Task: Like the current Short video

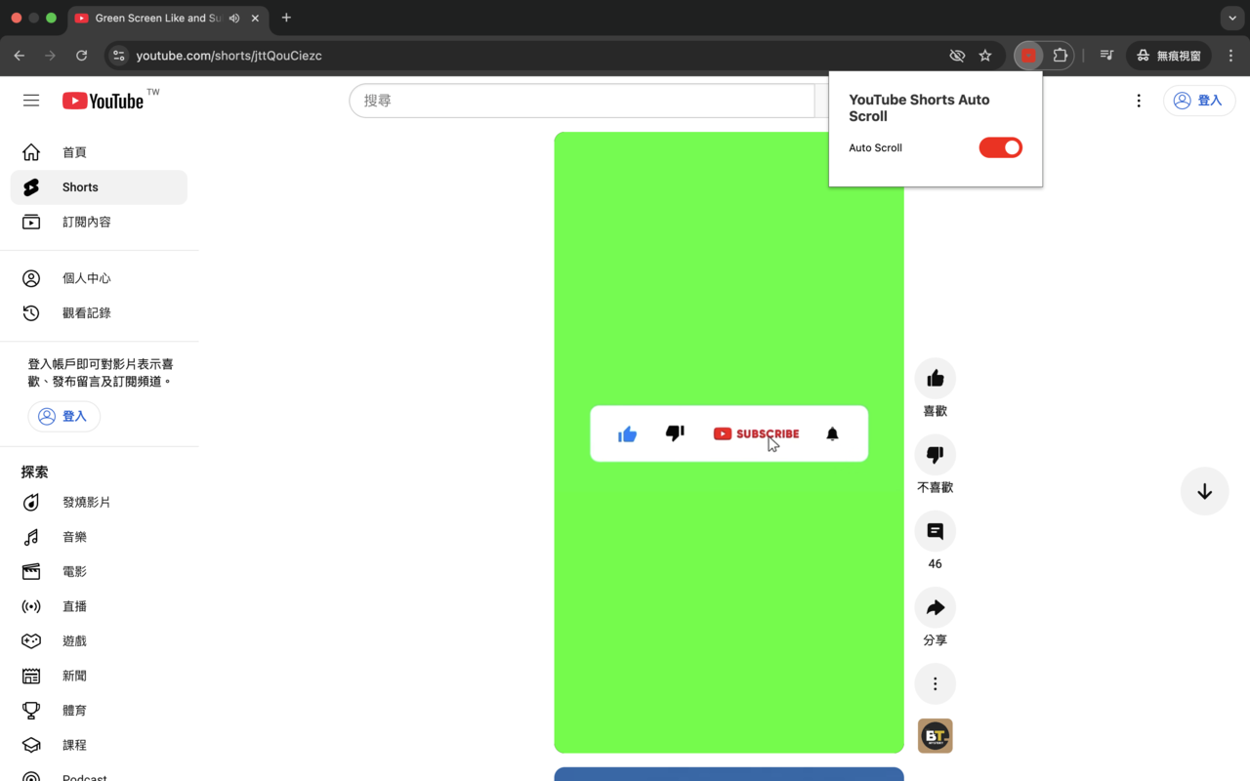Action: click(935, 378)
